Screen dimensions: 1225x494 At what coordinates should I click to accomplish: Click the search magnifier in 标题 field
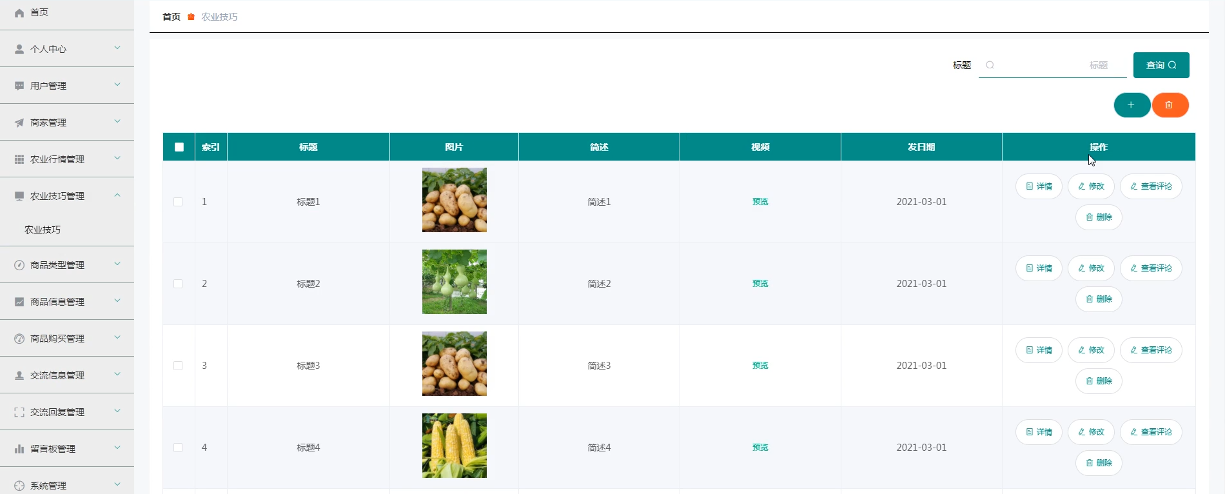point(990,65)
